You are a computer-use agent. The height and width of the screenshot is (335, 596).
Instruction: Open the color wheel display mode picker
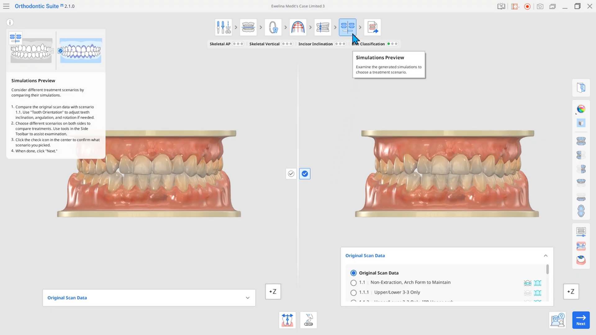(x=581, y=109)
